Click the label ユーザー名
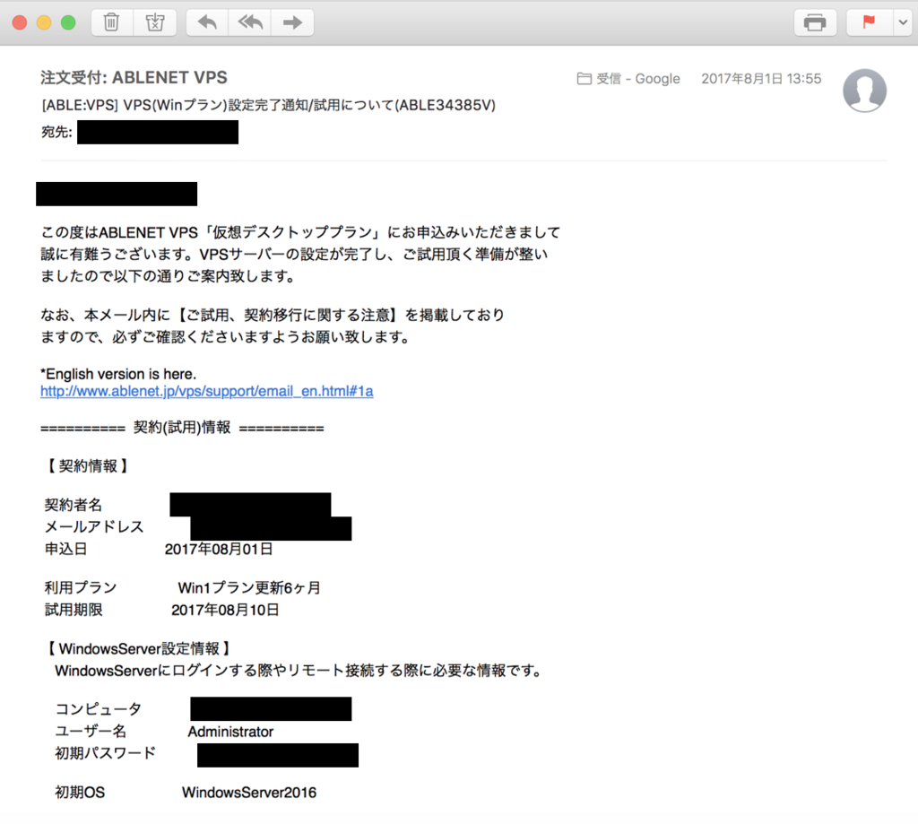This screenshot has height=824, width=918. click(91, 732)
